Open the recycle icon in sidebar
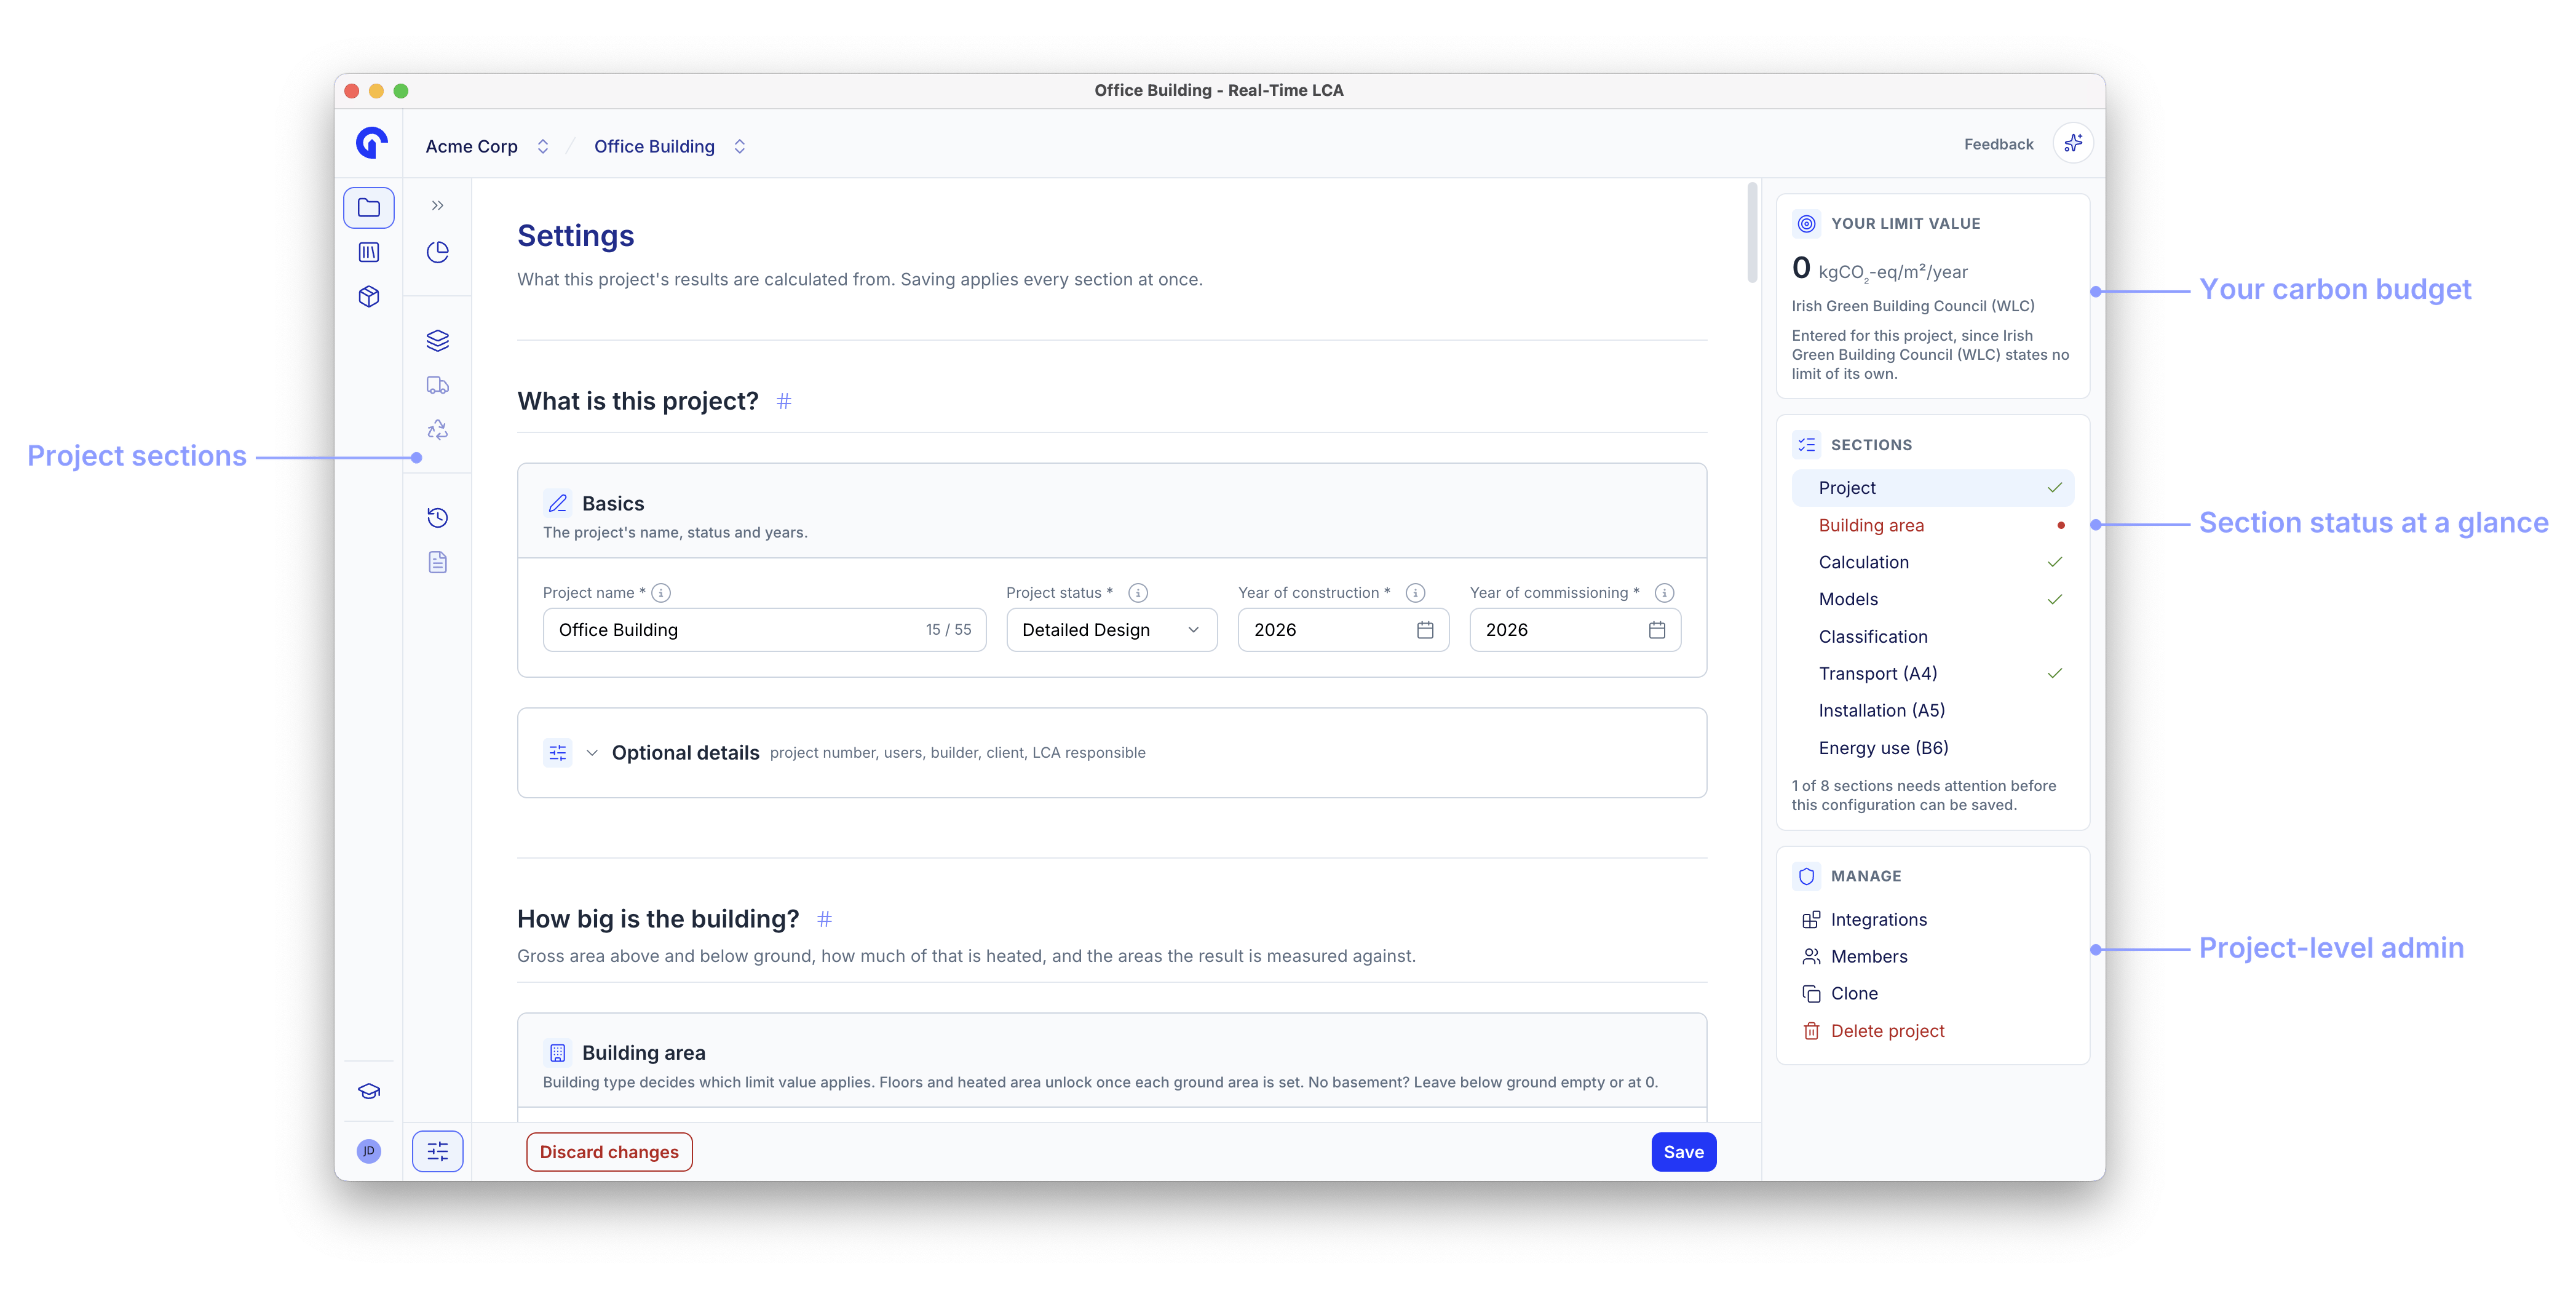The image size is (2576, 1299). pyautogui.click(x=437, y=430)
